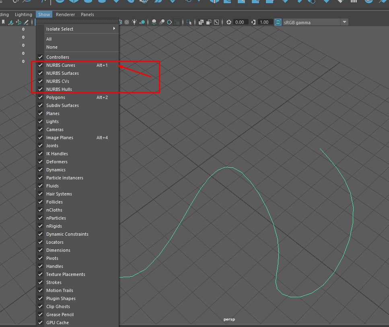Click the gamma contrast icon
This screenshot has height=327, width=389.
pyautogui.click(x=253, y=23)
